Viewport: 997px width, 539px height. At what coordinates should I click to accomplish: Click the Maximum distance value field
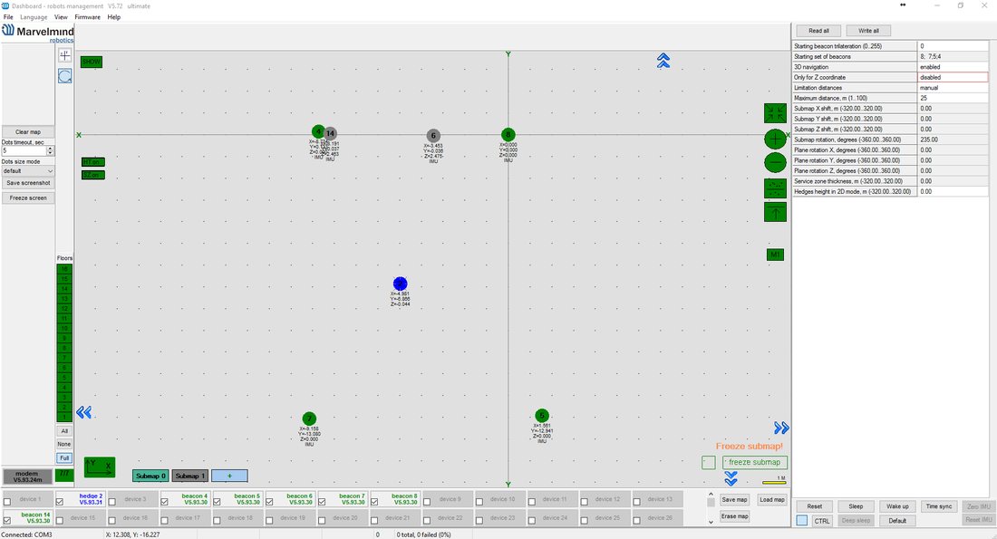click(953, 98)
